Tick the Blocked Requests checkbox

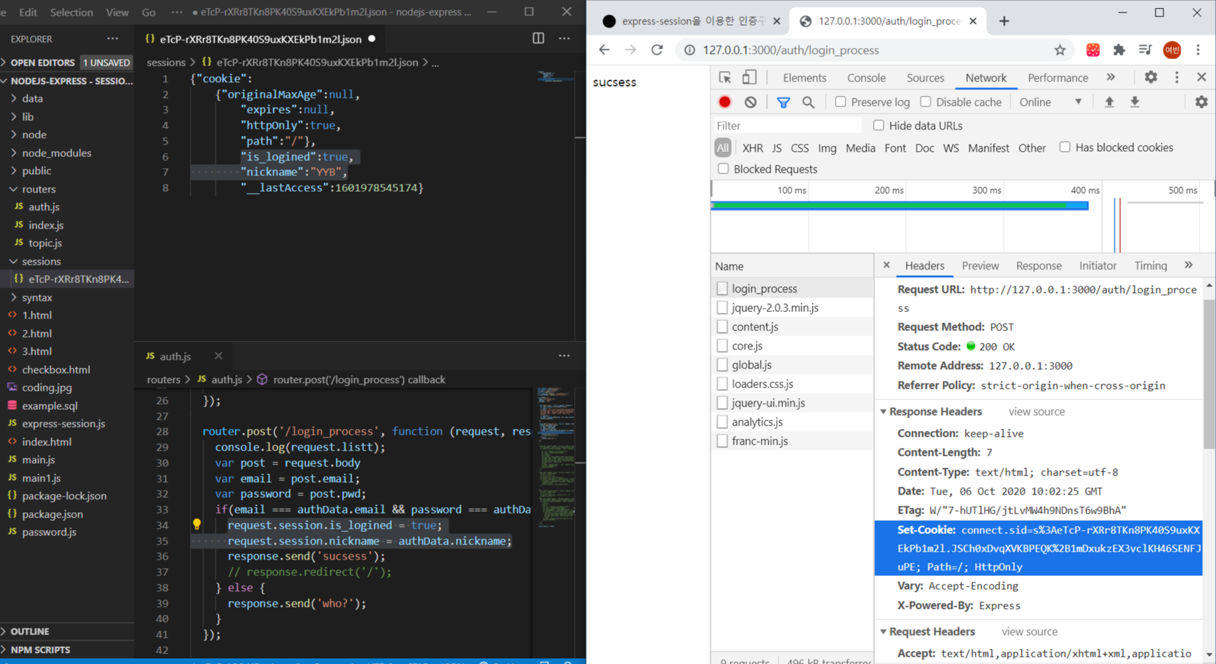pyautogui.click(x=723, y=169)
